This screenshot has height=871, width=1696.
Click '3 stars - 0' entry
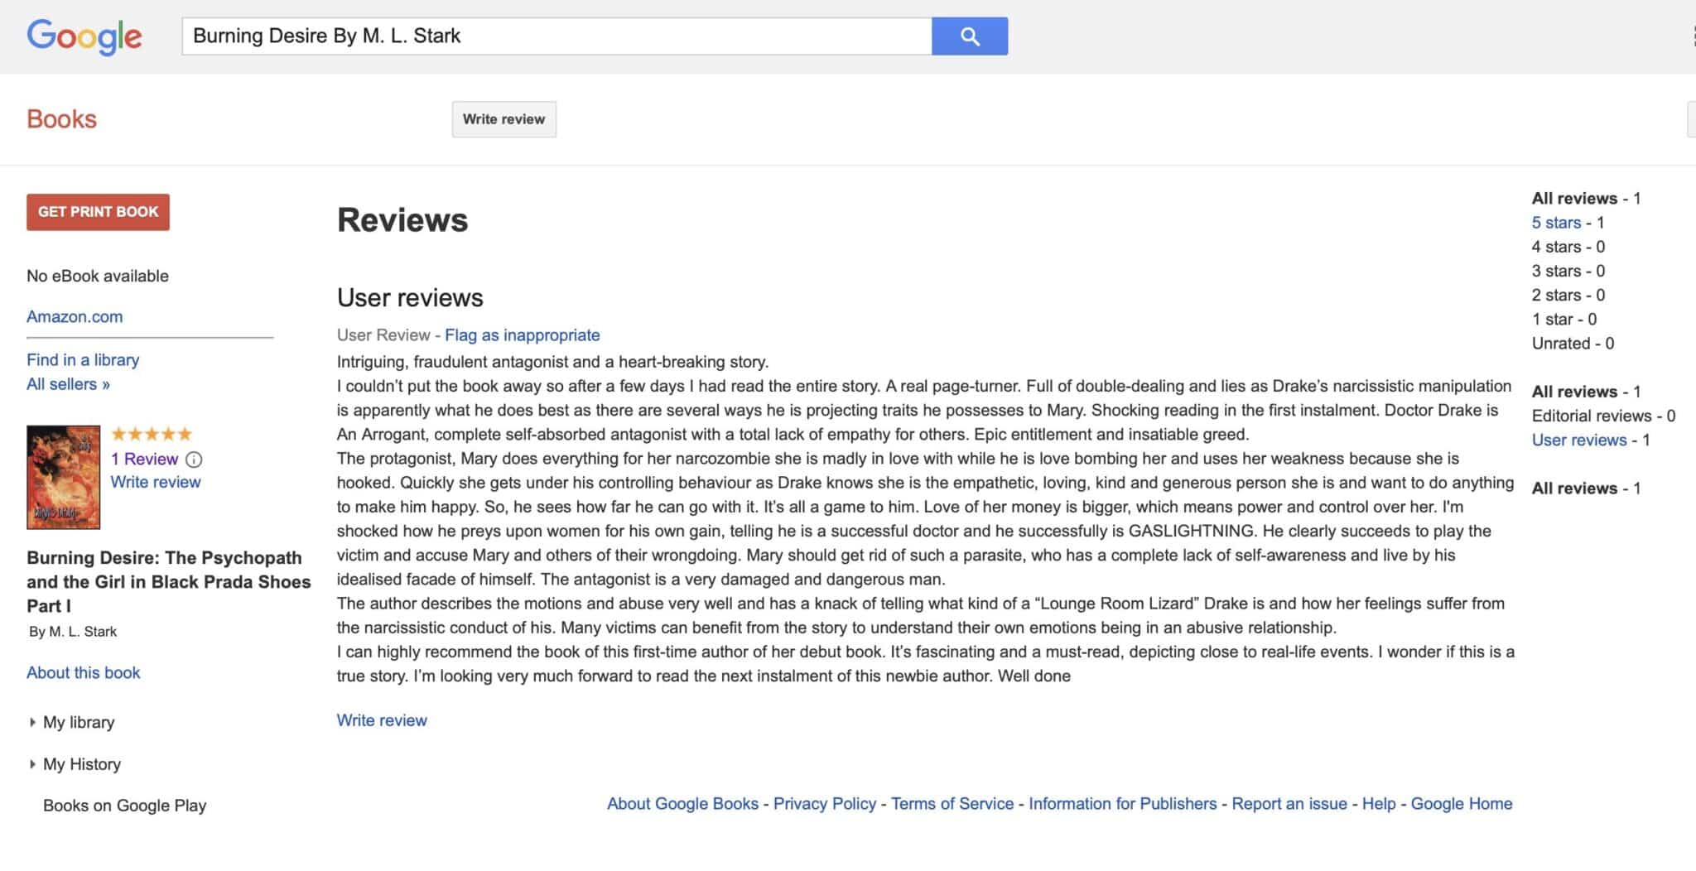(1568, 271)
